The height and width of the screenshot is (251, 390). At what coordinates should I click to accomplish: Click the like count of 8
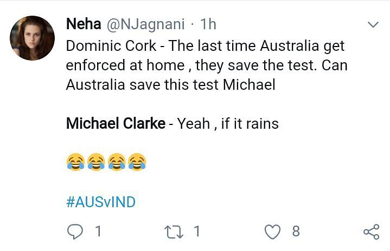point(296,232)
